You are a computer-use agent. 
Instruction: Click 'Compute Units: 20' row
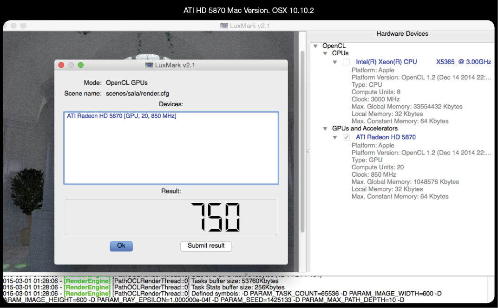[378, 167]
